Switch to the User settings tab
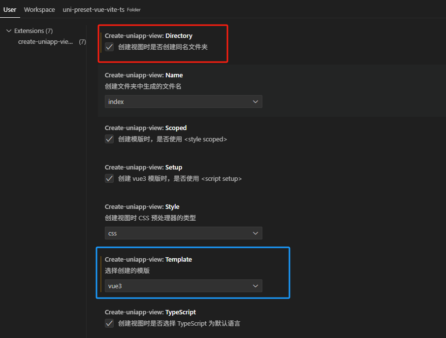Screen dimensions: 446x338 [x=10, y=9]
